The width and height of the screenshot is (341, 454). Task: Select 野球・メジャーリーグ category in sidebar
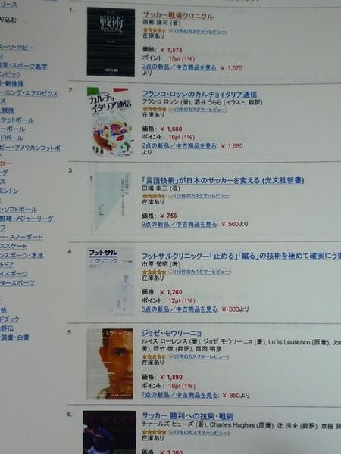[x=27, y=219]
